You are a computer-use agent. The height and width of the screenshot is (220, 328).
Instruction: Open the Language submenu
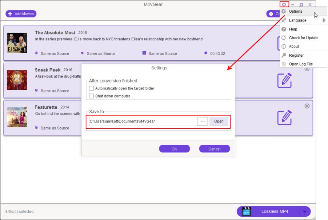click(x=304, y=20)
